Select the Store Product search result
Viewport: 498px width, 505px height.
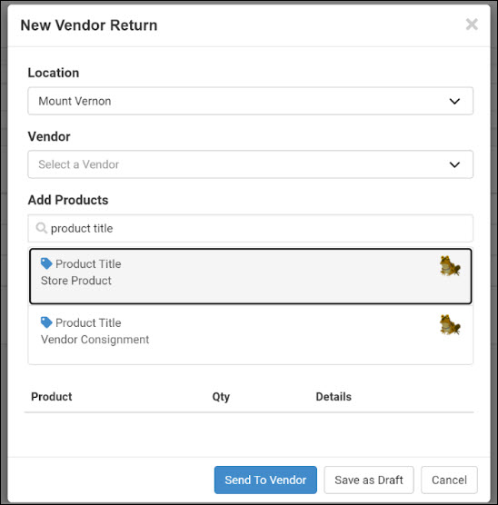tap(251, 276)
